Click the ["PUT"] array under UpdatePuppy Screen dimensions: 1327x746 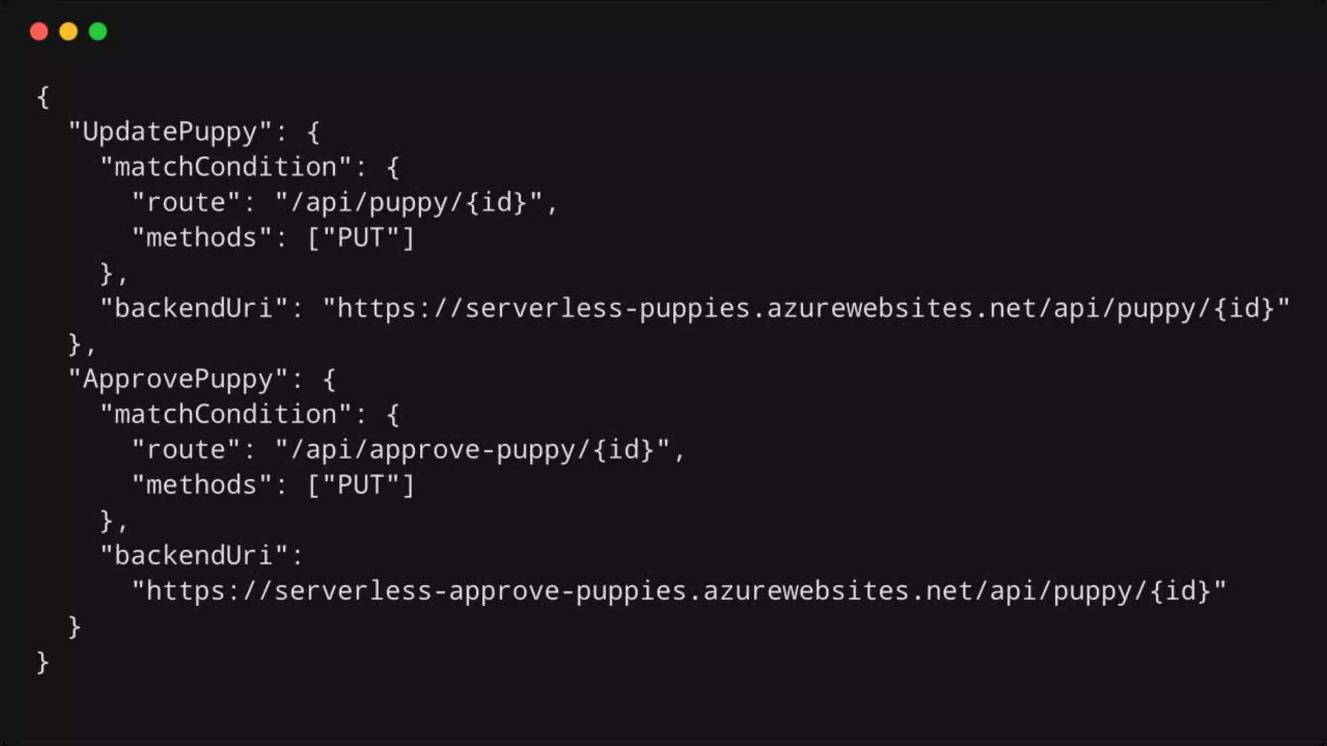pyautogui.click(x=361, y=238)
